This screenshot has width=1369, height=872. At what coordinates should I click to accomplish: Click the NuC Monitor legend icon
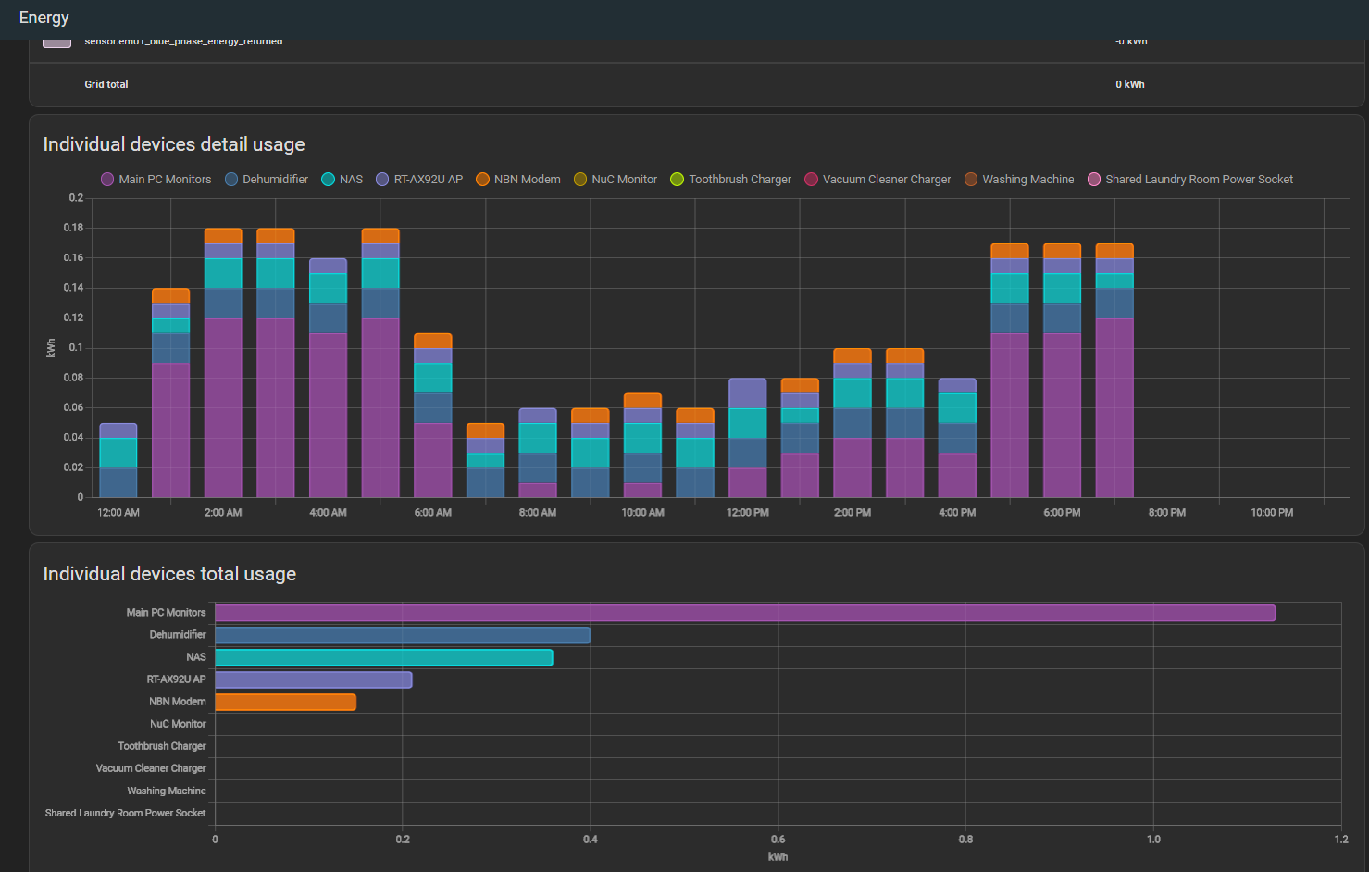tap(579, 179)
